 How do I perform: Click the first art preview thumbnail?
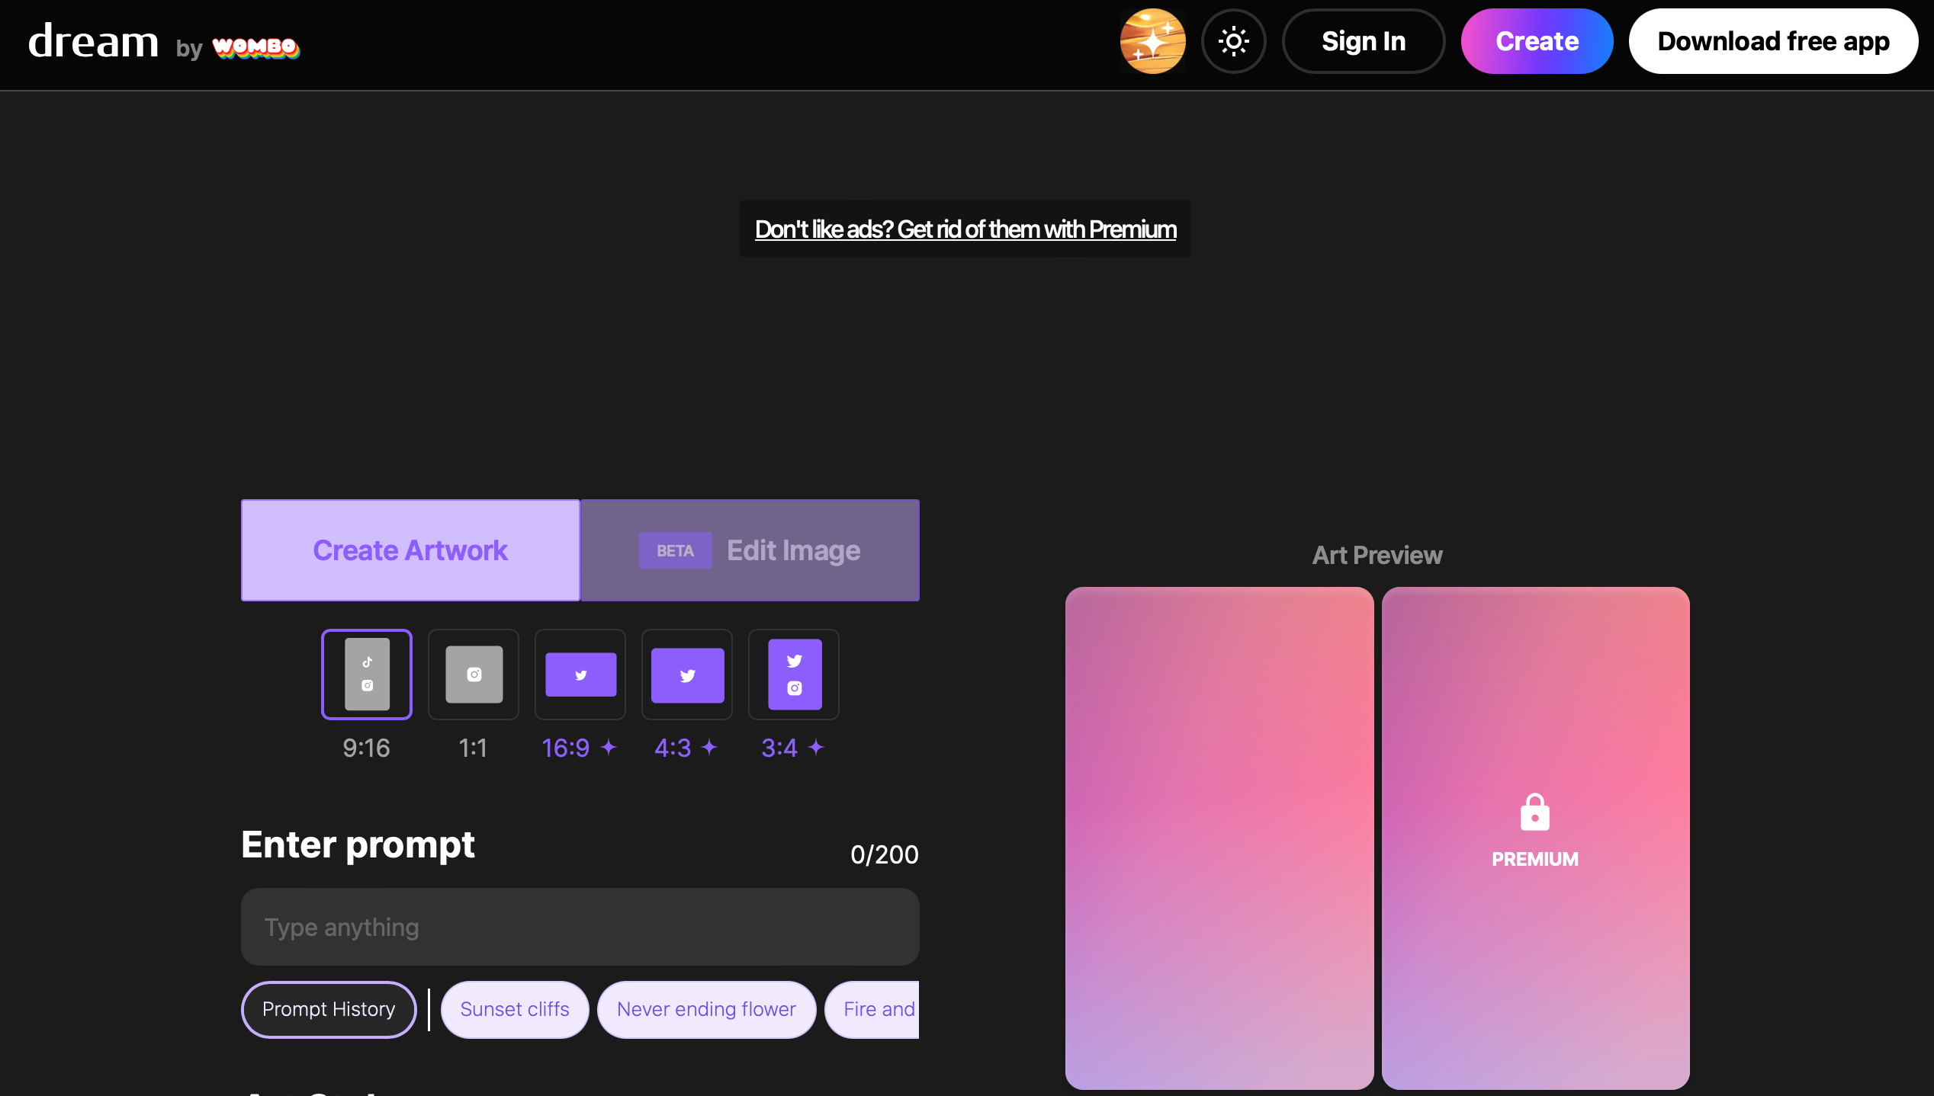pos(1219,837)
